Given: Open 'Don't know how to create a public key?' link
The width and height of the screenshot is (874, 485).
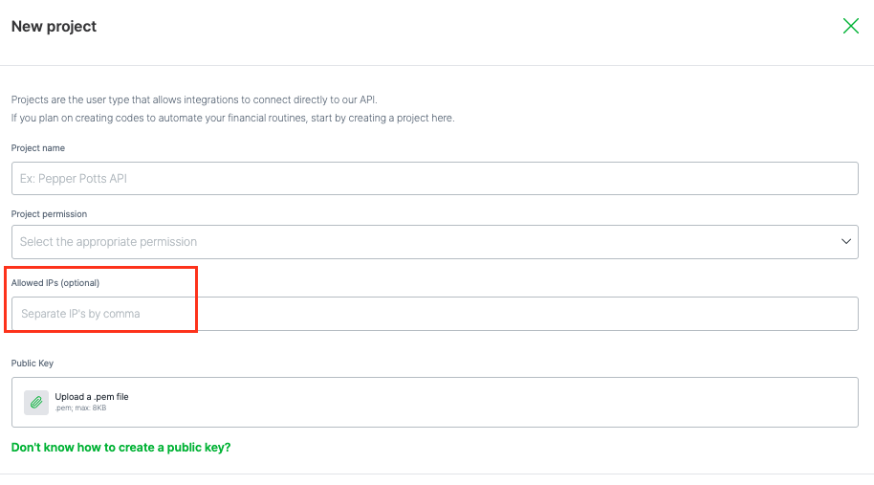Looking at the screenshot, I should point(120,447).
